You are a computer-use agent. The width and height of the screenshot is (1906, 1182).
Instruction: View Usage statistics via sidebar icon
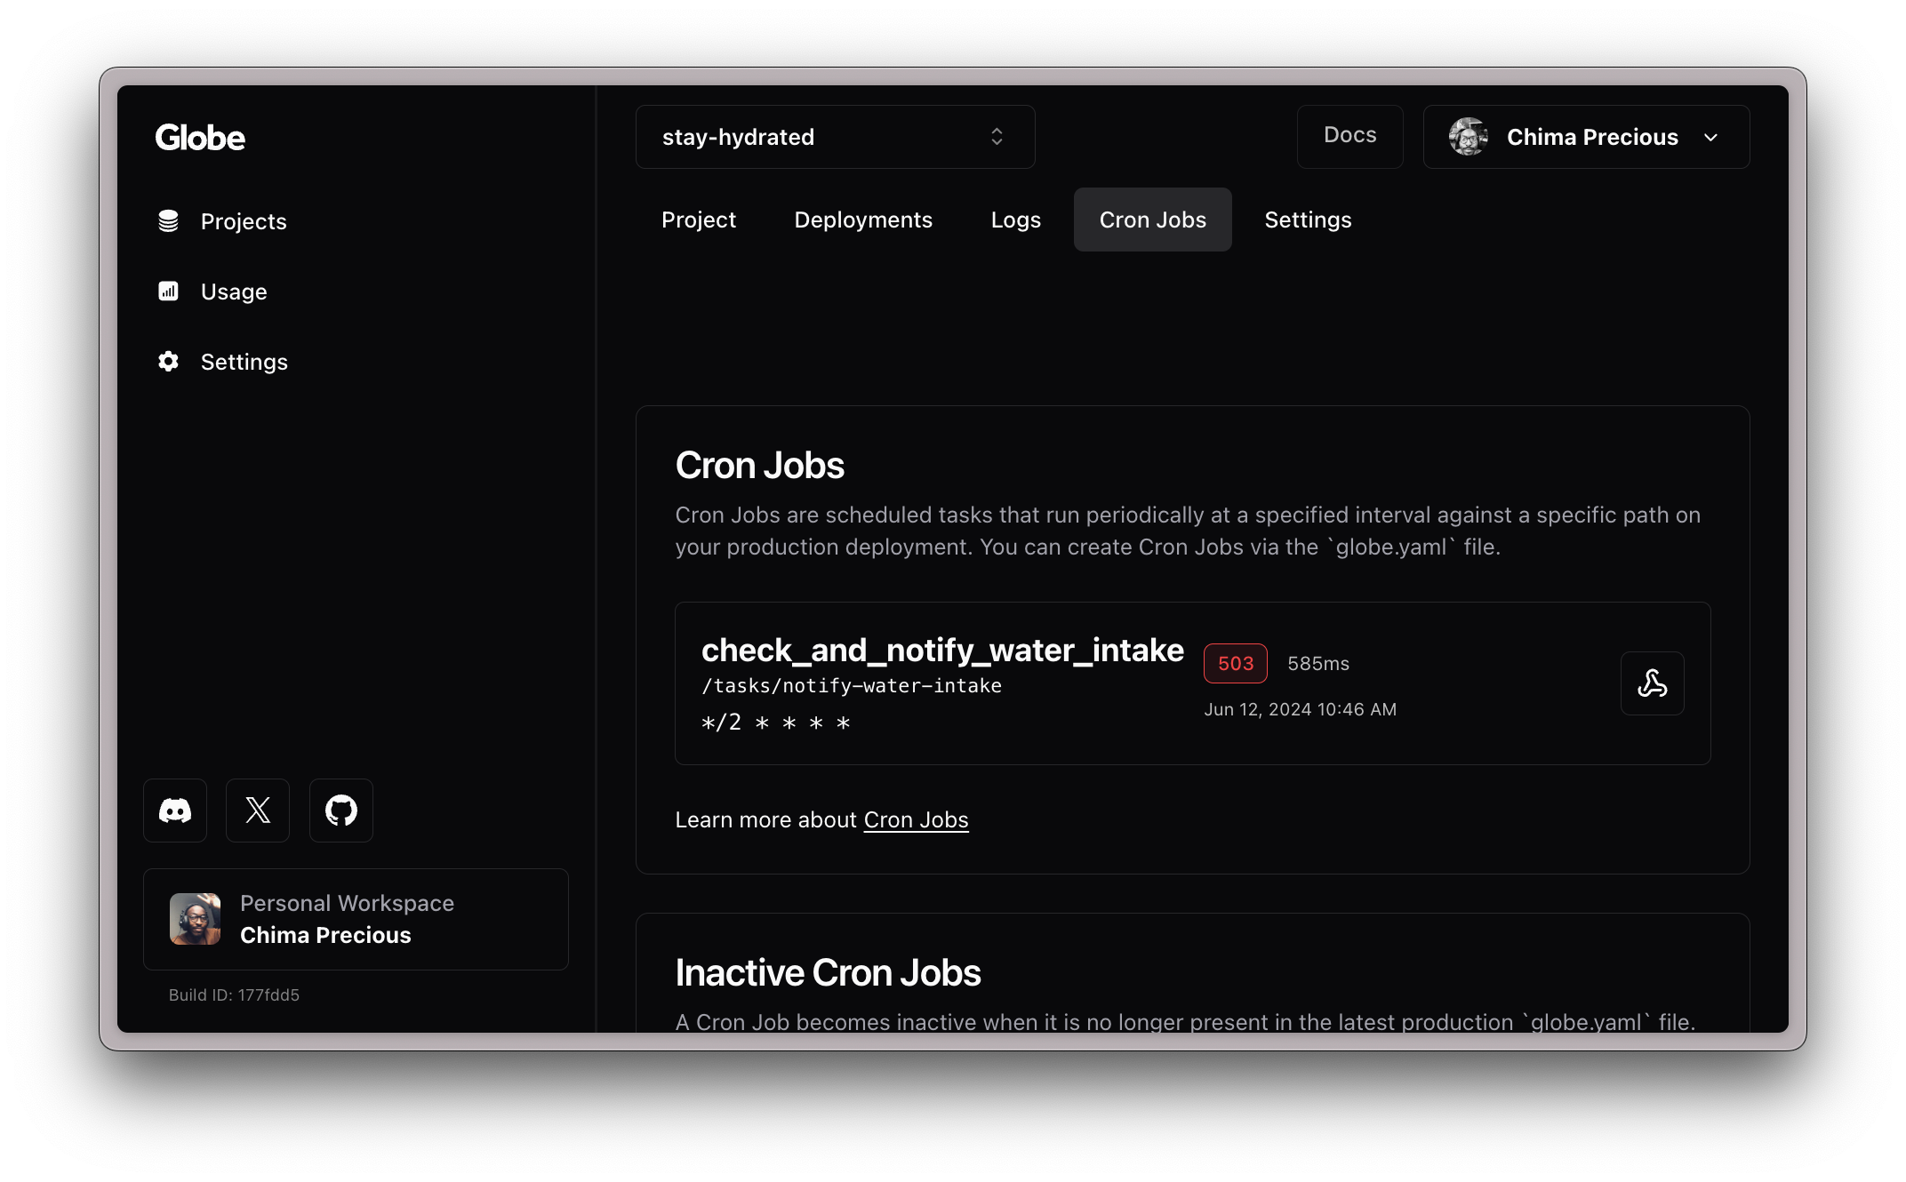(168, 291)
